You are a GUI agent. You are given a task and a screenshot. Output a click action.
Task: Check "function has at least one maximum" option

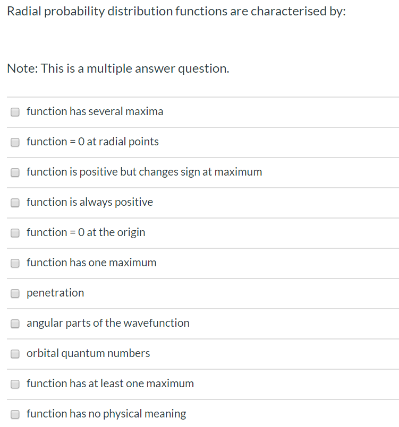tap(15, 384)
